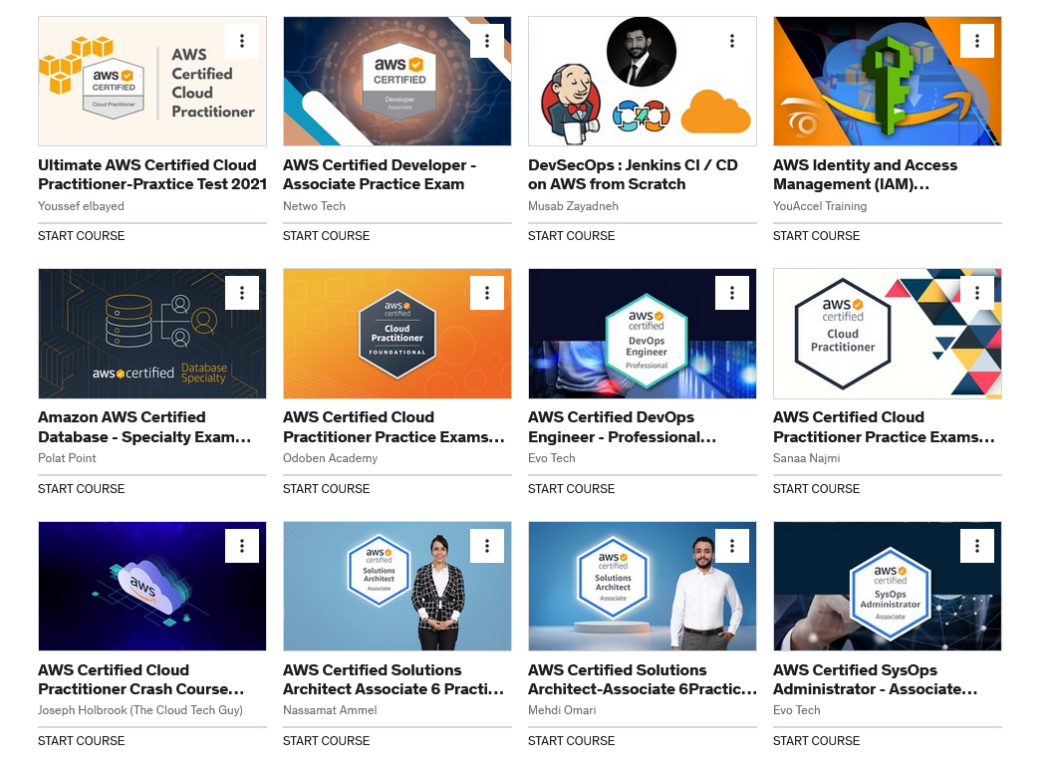Screen dimensions: 1053x769
Task: Start course AWS Certified SysOps Administrator Associate
Action: [x=817, y=741]
